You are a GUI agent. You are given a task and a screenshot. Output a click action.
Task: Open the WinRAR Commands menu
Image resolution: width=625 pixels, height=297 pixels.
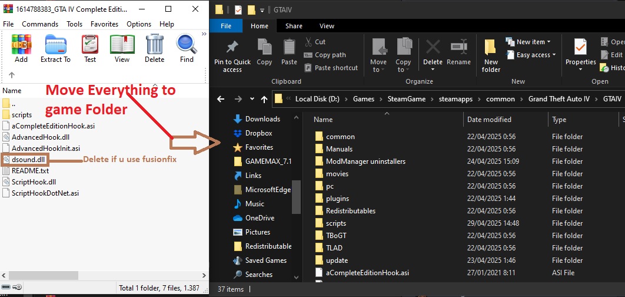[x=40, y=24]
